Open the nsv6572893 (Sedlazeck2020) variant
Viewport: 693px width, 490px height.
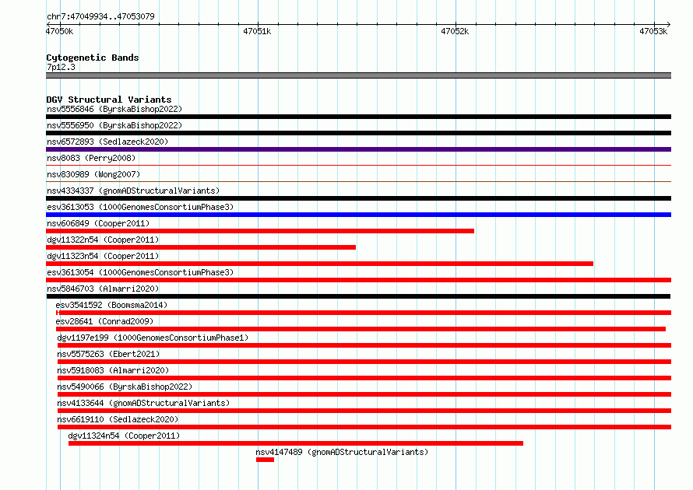click(107, 142)
